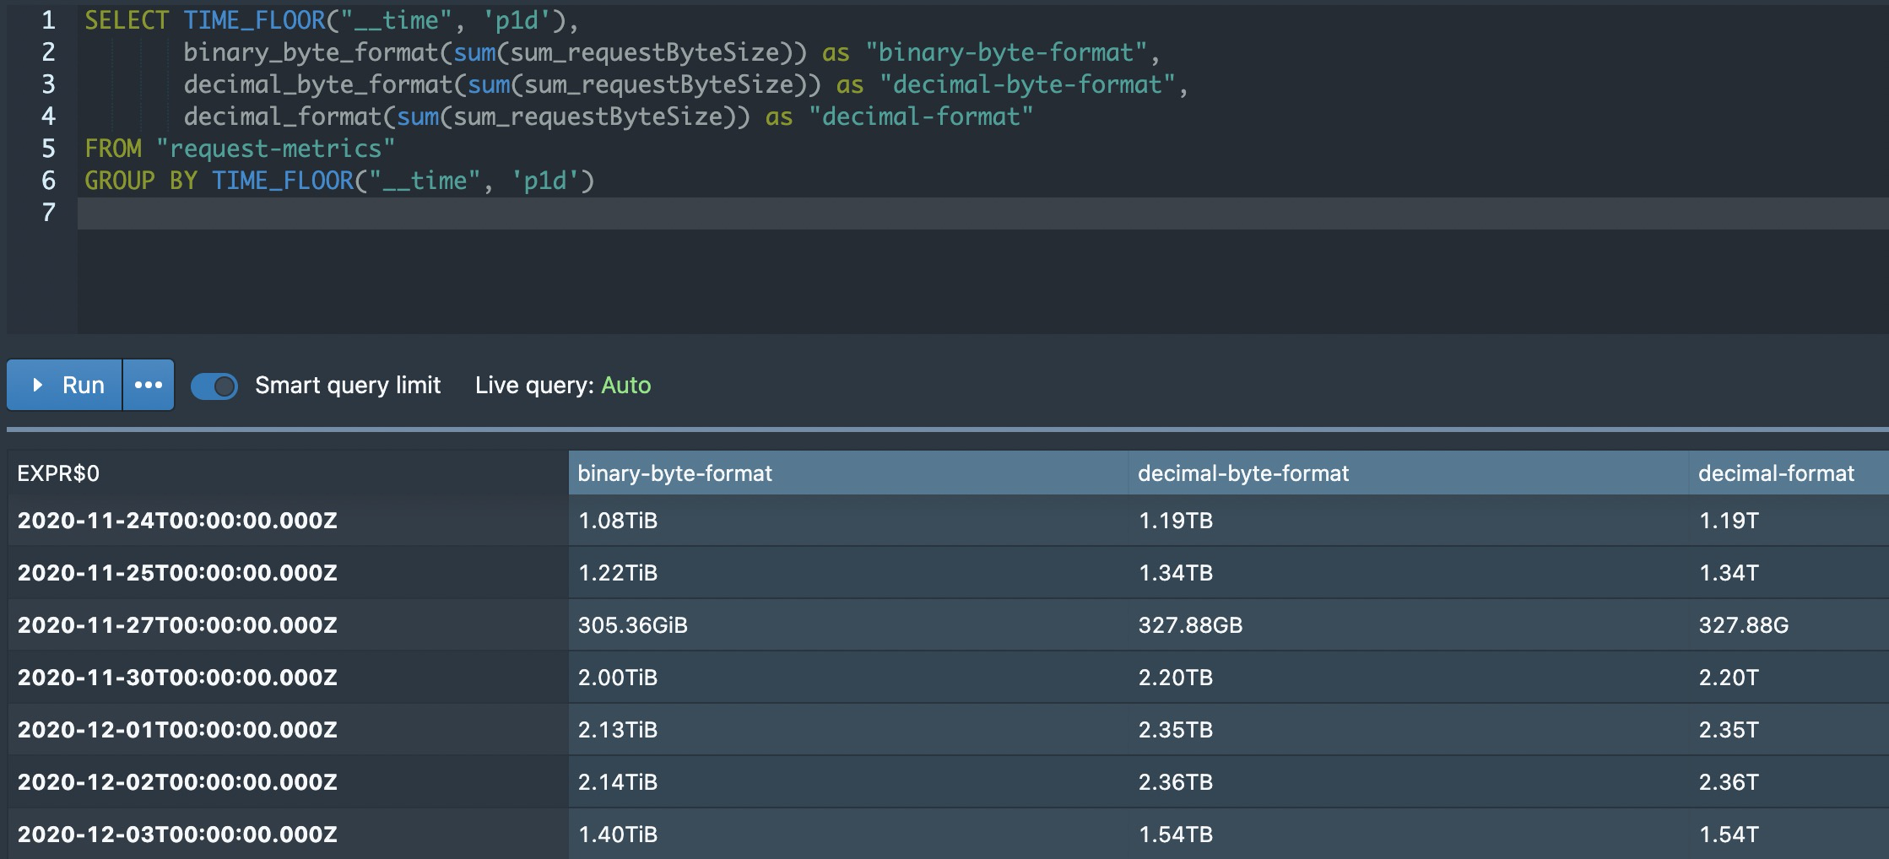Click the 2.14TiB value
This screenshot has width=1889, height=859.
[618, 782]
